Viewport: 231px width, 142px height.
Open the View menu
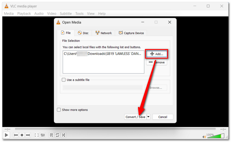click(91, 14)
